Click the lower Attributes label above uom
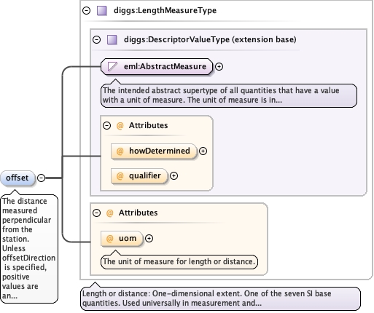Screen dimensions: 374x313 pyautogui.click(x=138, y=213)
